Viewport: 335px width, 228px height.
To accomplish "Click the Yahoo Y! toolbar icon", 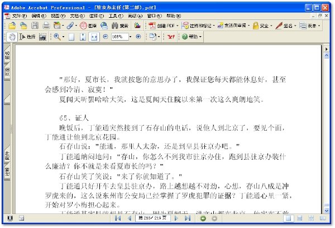I will coord(171,37).
